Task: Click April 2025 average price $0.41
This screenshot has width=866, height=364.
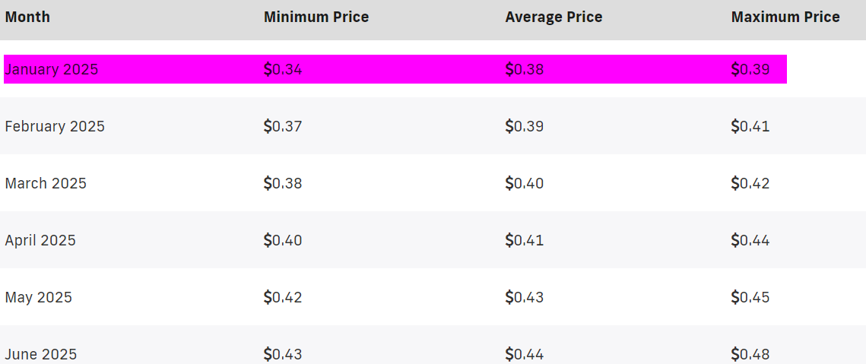Action: point(525,240)
